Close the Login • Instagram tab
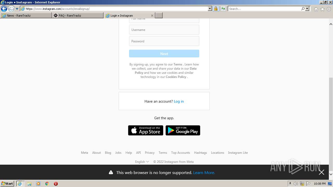 152,16
